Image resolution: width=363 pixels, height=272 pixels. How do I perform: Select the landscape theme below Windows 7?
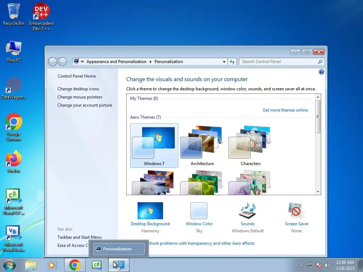[153, 182]
